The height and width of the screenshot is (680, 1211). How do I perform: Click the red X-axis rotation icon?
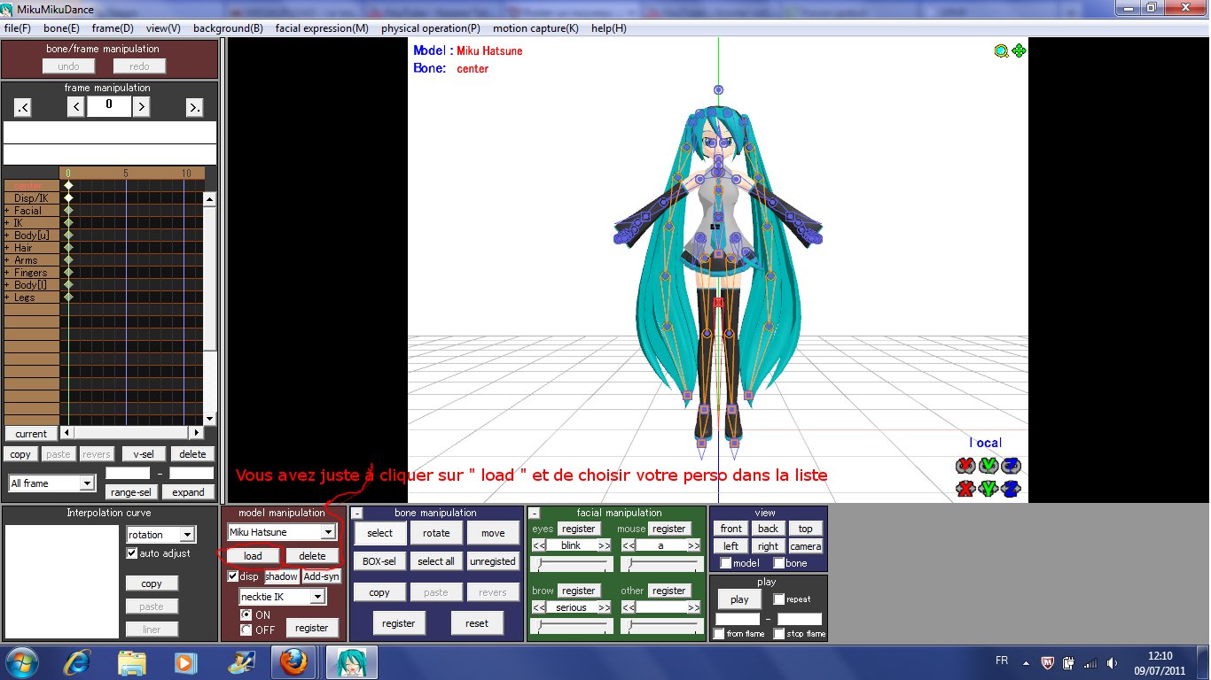click(965, 466)
